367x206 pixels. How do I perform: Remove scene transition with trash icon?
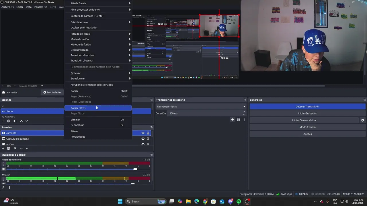[238, 119]
